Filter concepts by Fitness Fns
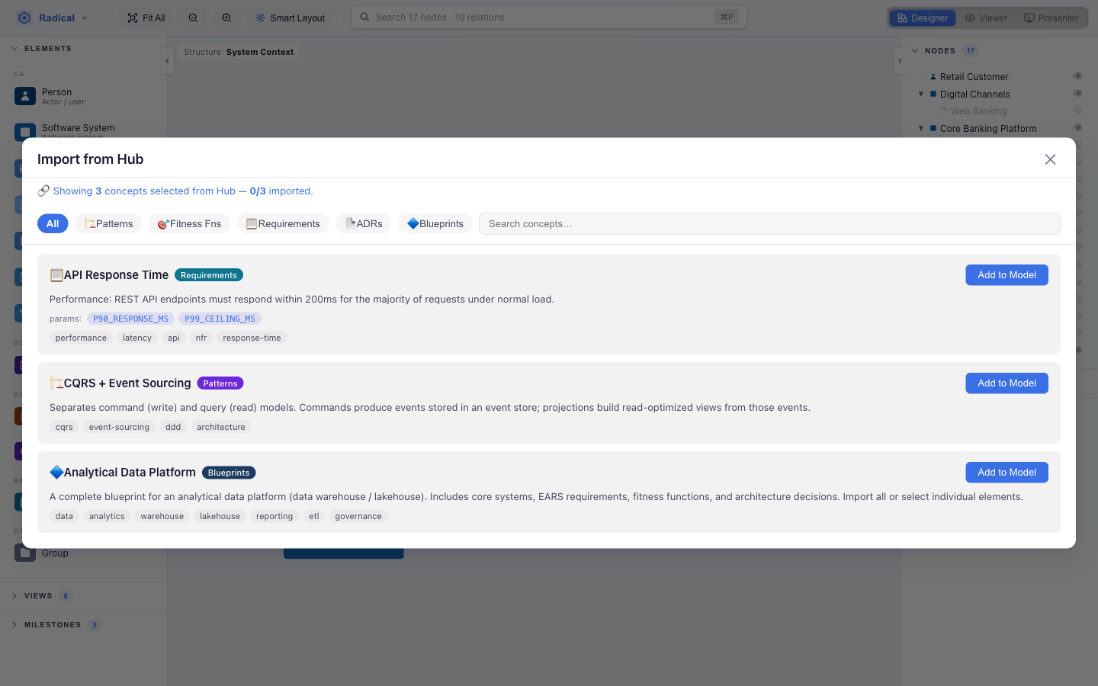Image resolution: width=1098 pixels, height=686 pixels. pyautogui.click(x=189, y=223)
